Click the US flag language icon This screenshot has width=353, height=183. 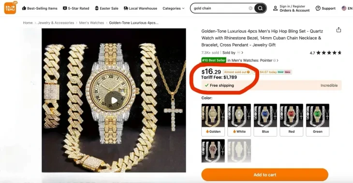tap(344, 8)
